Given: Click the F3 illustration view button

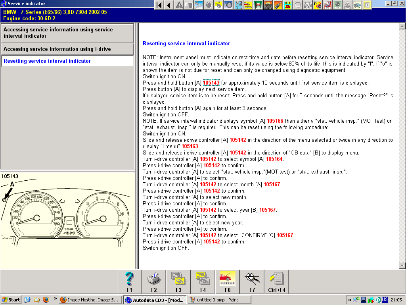Looking at the screenshot, I should (x=178, y=282).
